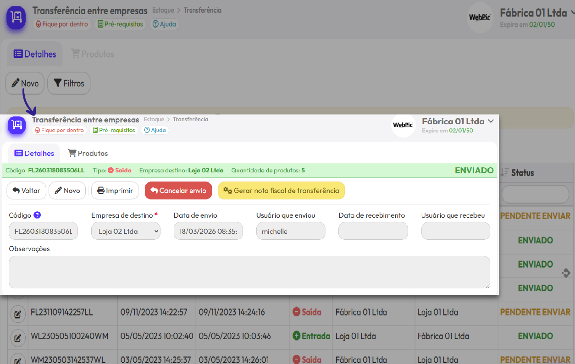Select the Detalhes tab in overlay
Image resolution: width=575 pixels, height=364 pixels.
(x=34, y=153)
